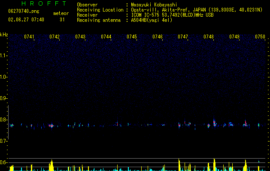Click the meteor echo blob under 0742
Screen dimensions: 270x171
[x=52, y=126]
